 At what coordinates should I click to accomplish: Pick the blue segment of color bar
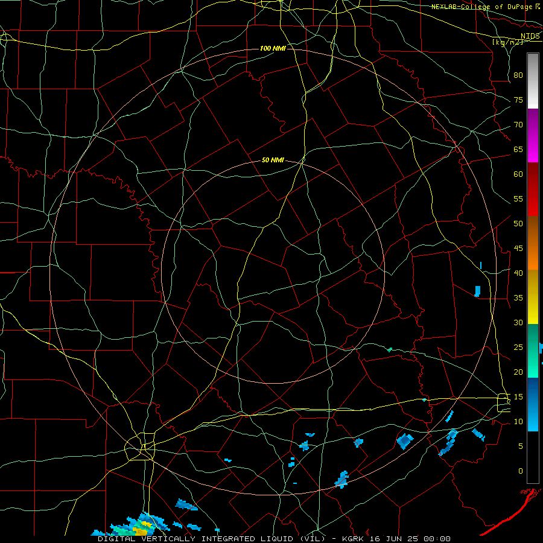(533, 404)
